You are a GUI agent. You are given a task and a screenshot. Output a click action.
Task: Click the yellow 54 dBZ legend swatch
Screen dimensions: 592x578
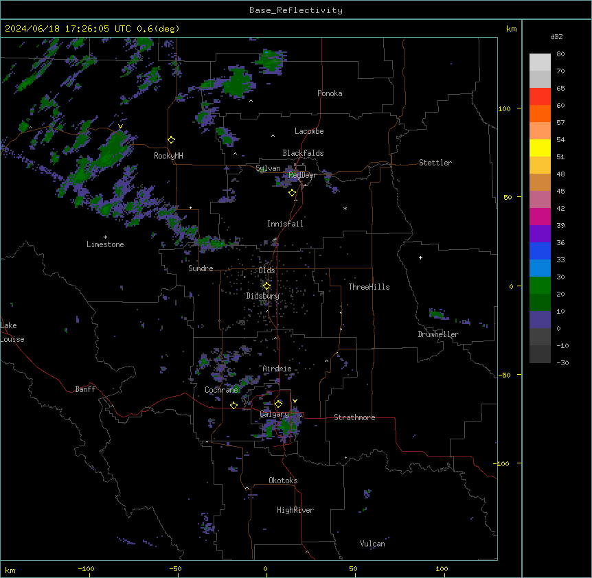[540, 148]
